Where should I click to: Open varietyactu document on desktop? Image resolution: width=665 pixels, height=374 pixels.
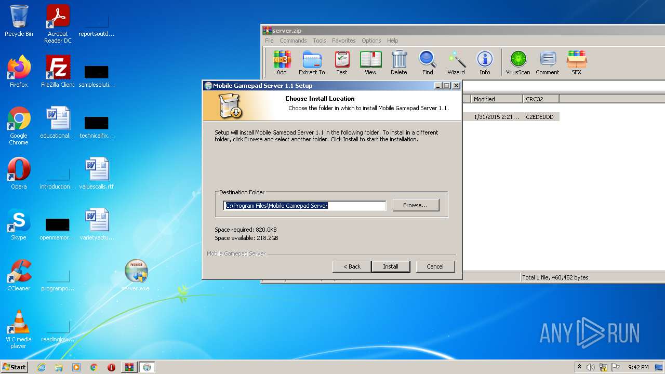pyautogui.click(x=97, y=224)
